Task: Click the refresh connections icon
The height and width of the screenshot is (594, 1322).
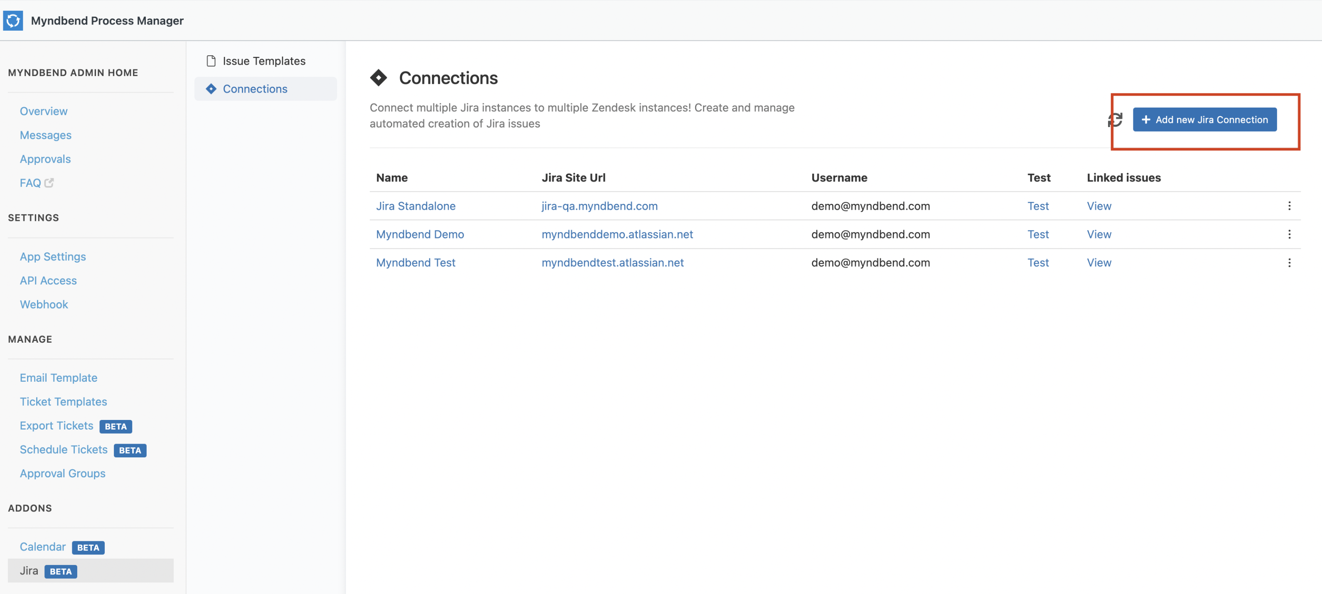Action: (1115, 120)
